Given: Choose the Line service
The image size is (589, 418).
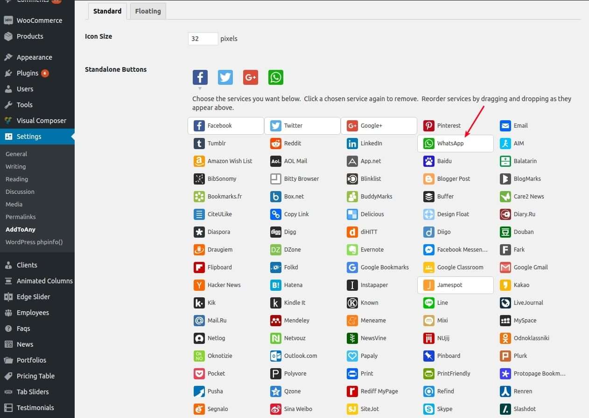Looking at the screenshot, I should (455, 303).
